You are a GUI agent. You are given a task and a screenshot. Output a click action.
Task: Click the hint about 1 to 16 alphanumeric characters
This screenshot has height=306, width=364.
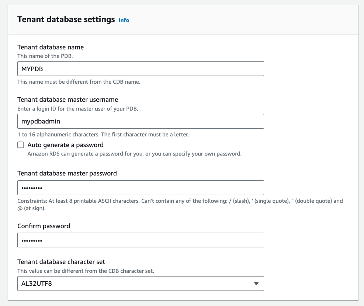[x=103, y=135]
